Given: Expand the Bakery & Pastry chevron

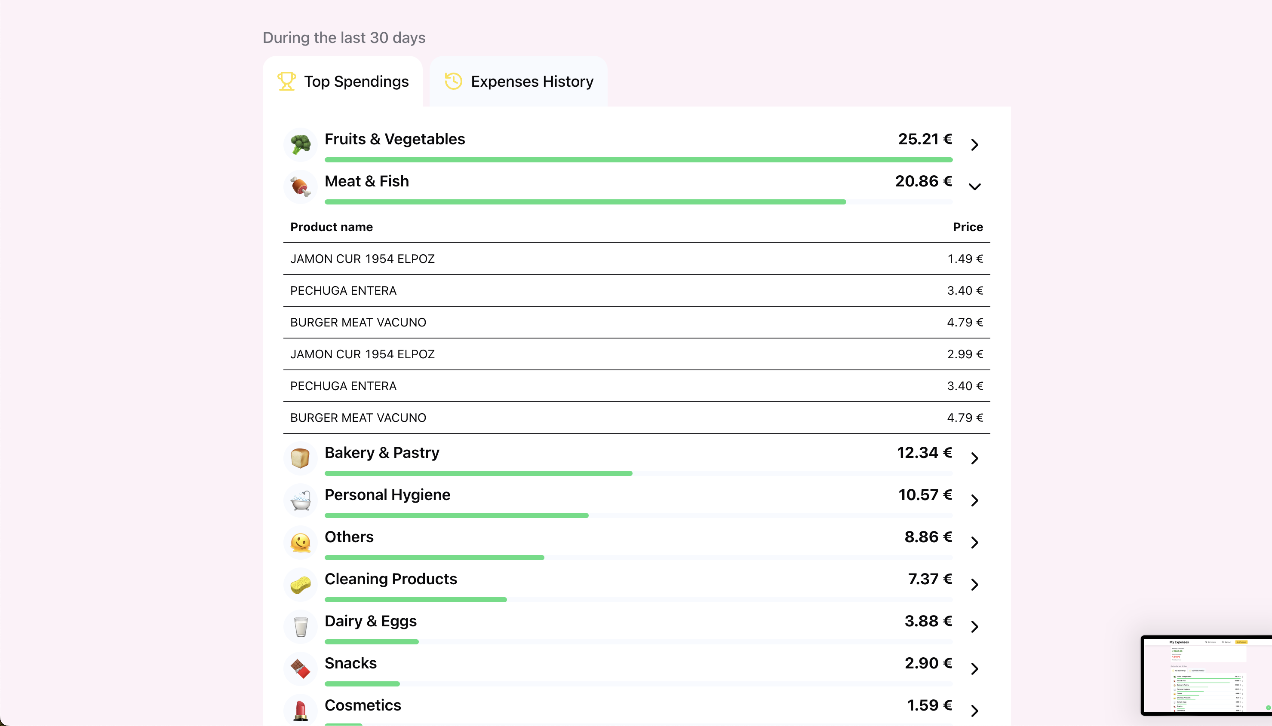Looking at the screenshot, I should tap(974, 458).
